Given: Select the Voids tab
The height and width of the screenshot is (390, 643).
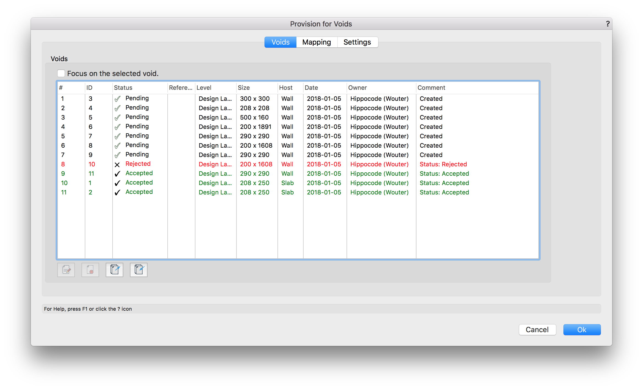Looking at the screenshot, I should (x=280, y=42).
